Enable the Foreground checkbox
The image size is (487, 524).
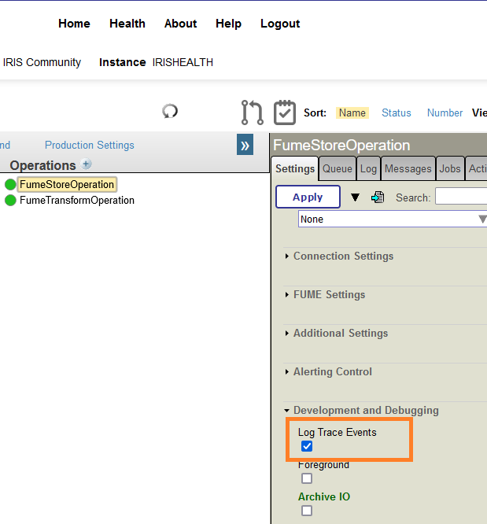pyautogui.click(x=307, y=478)
